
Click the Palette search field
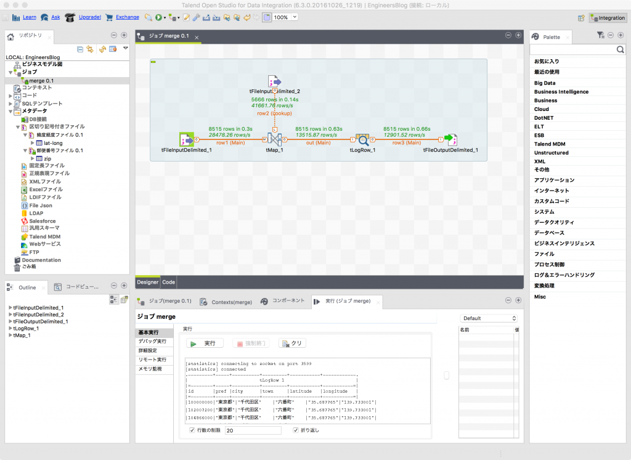[573, 49]
